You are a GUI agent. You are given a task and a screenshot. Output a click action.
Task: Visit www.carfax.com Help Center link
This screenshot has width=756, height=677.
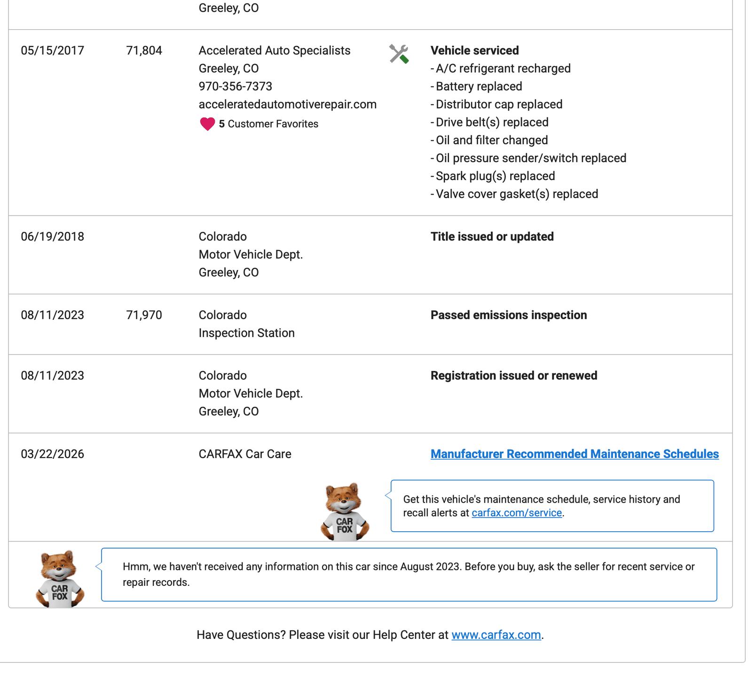click(496, 635)
